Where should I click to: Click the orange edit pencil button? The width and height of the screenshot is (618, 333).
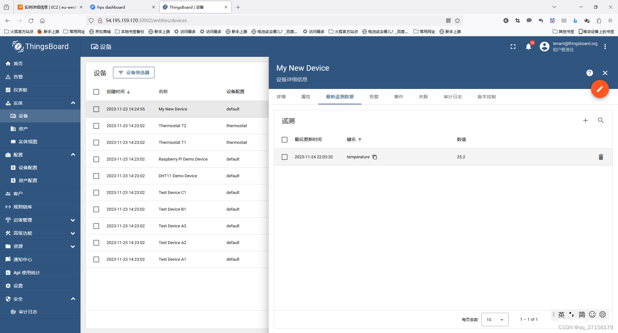(x=600, y=89)
